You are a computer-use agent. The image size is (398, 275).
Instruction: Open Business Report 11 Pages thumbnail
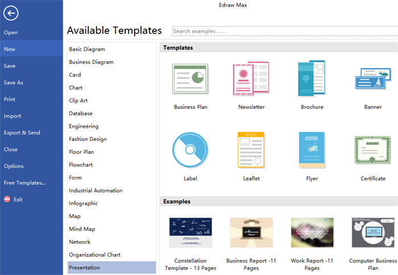(x=251, y=232)
